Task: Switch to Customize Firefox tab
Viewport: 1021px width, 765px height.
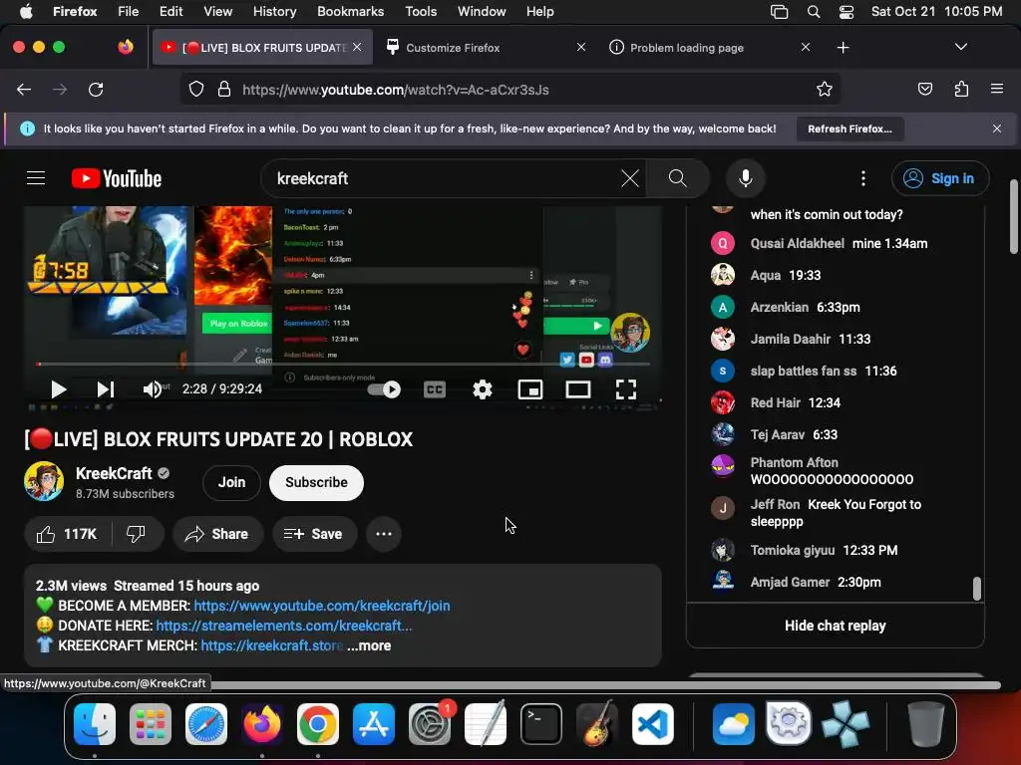Action: (486, 48)
